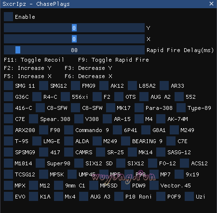Tick the V308 checkbox
Viewport: 217px width, 213px height.
(79, 119)
